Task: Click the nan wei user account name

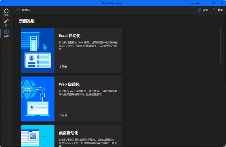Action: [x=194, y=3]
